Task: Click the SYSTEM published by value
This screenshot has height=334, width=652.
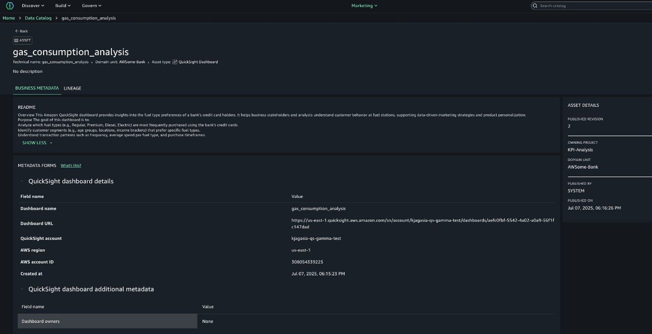Action: tap(576, 191)
